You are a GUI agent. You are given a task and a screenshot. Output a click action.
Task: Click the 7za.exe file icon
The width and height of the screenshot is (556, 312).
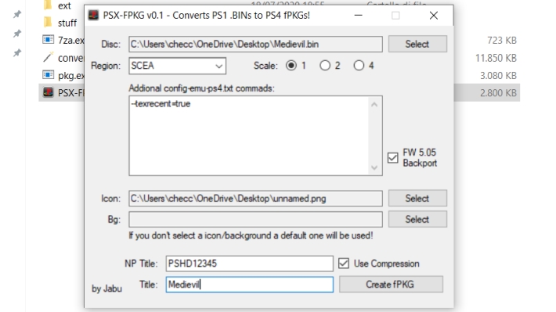[49, 40]
